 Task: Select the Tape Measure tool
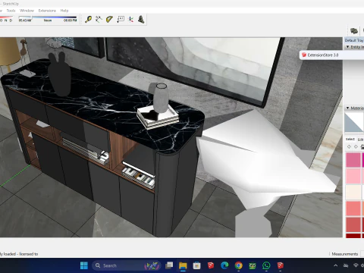pyautogui.click(x=88, y=20)
